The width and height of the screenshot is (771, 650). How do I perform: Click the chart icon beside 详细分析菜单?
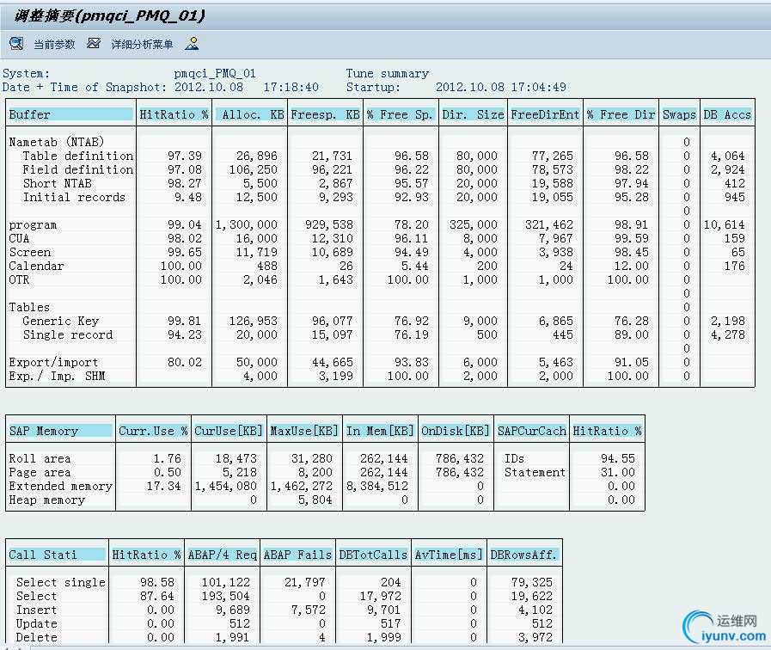point(94,44)
